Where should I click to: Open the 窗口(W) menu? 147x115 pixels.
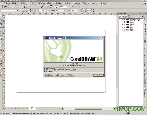tap(95, 3)
